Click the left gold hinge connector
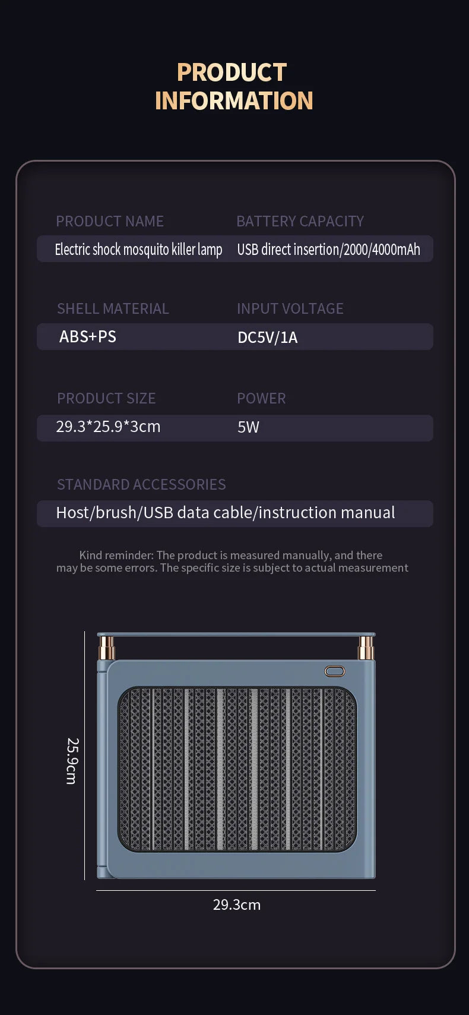Viewport: 469px width, 1015px height. pyautogui.click(x=107, y=648)
